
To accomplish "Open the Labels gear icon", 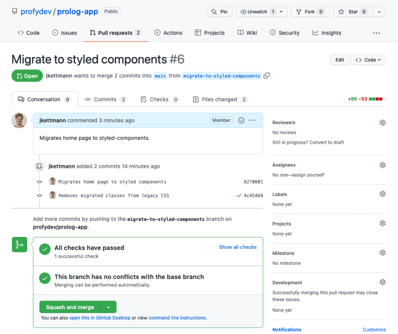I will point(383,194).
